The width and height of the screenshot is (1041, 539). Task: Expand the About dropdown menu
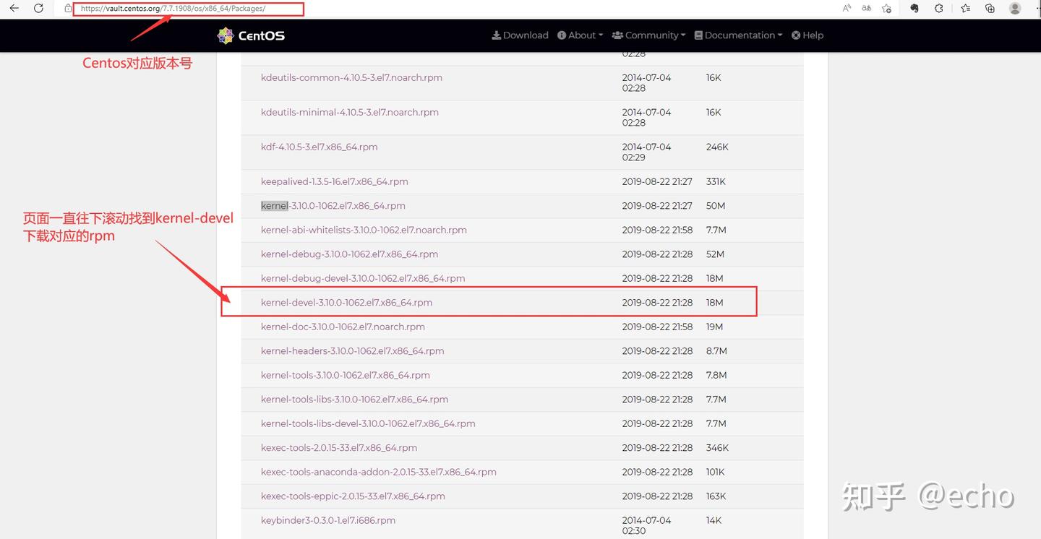581,35
